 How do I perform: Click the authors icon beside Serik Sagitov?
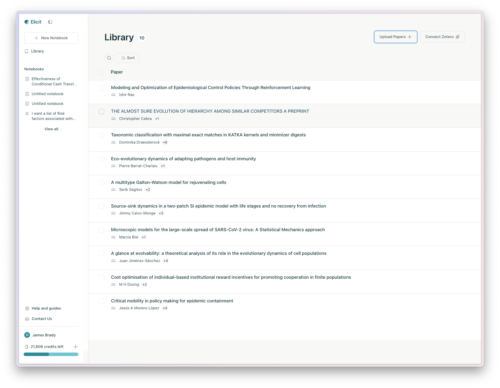pos(113,190)
